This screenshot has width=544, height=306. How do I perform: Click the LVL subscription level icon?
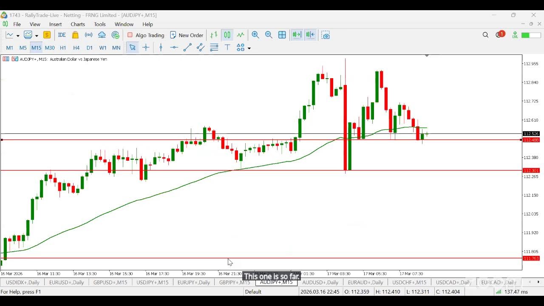(x=515, y=35)
